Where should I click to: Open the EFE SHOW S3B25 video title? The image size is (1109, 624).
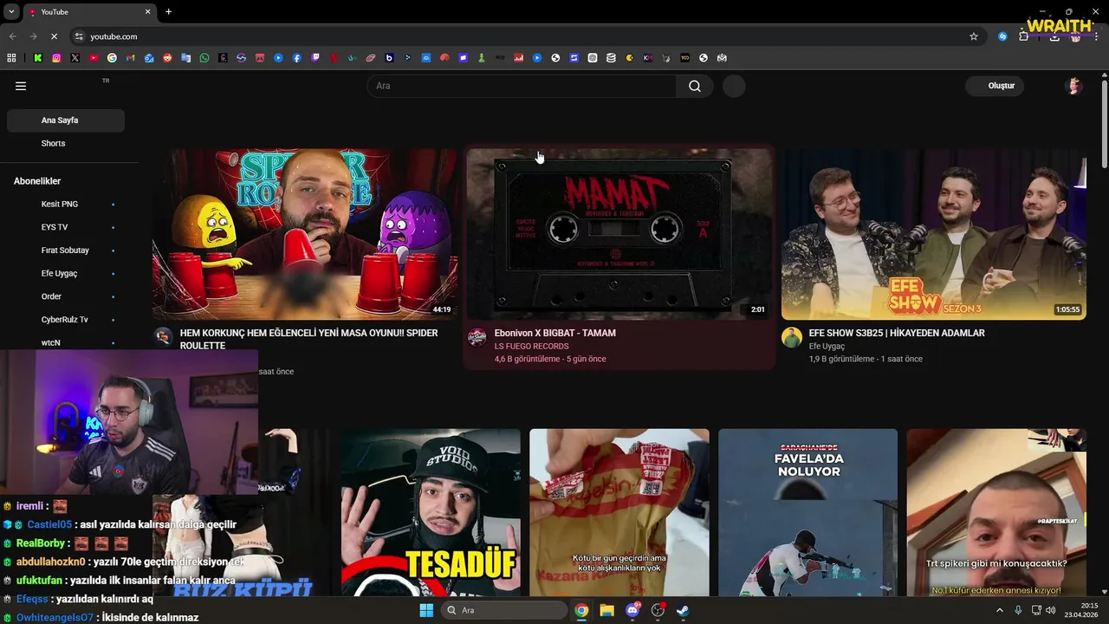[897, 333]
